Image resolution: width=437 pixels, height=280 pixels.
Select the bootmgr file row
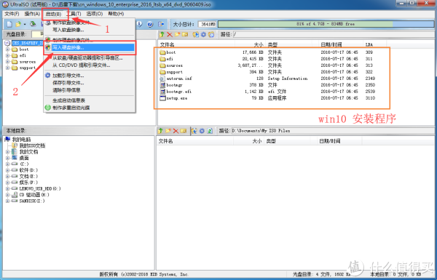267,85
